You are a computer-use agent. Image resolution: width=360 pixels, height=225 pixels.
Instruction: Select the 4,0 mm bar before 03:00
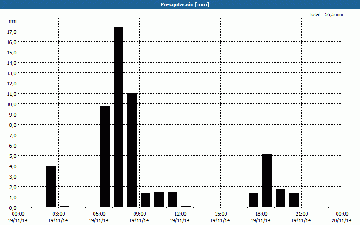[x=51, y=186]
